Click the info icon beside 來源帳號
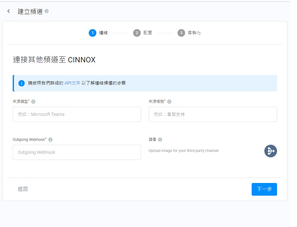 [x=169, y=102]
